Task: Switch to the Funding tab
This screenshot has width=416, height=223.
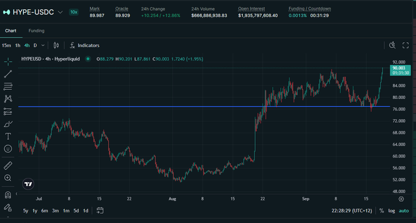Action: pos(36,31)
